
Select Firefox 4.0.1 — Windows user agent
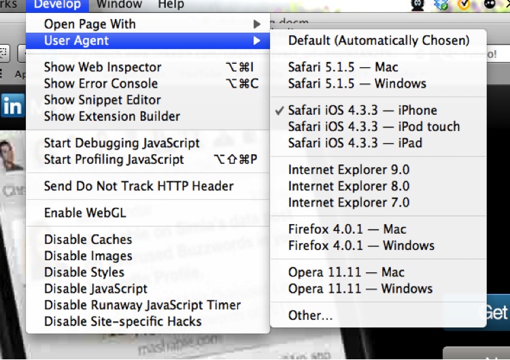pos(378,245)
